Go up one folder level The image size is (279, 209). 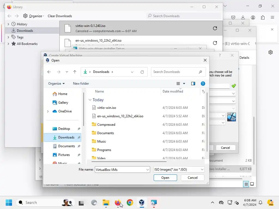(x=75, y=72)
